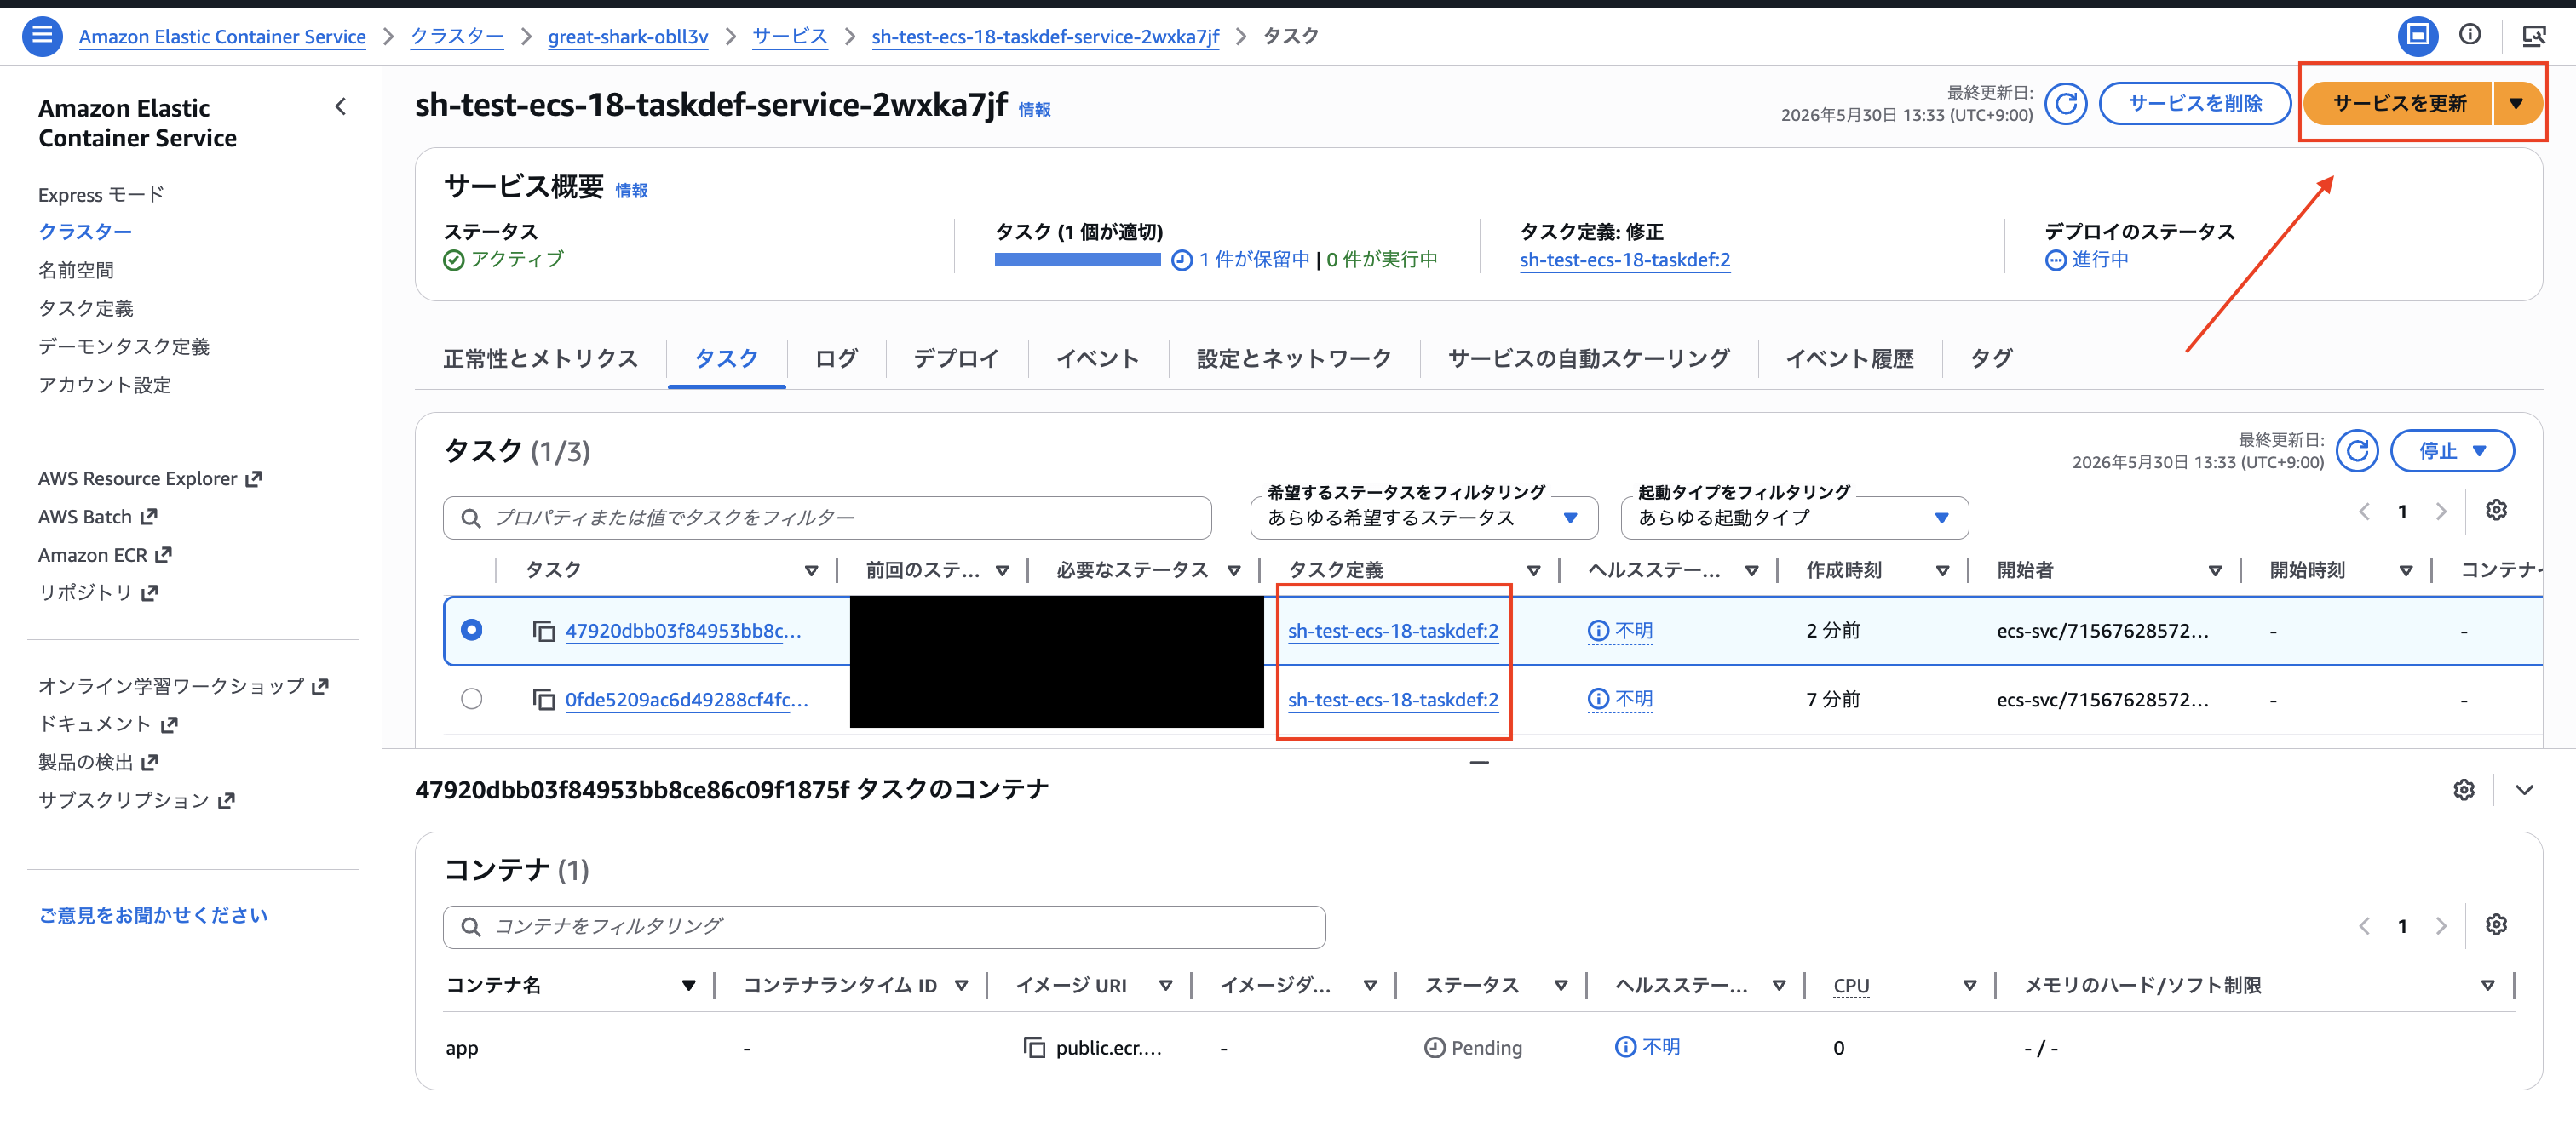Open the サービス breadcrumb link

coord(790,36)
